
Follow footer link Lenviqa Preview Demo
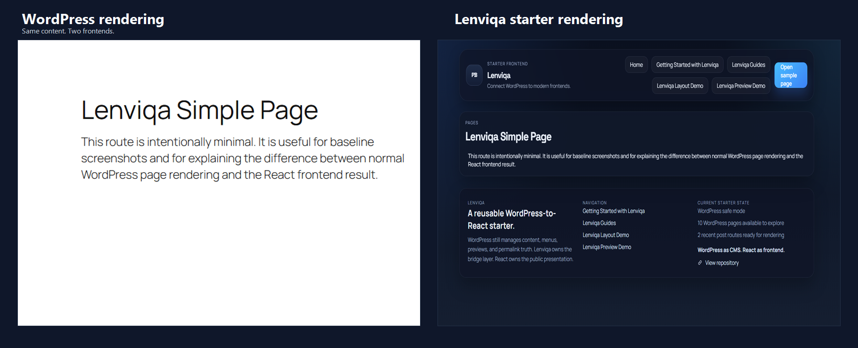[x=607, y=247]
